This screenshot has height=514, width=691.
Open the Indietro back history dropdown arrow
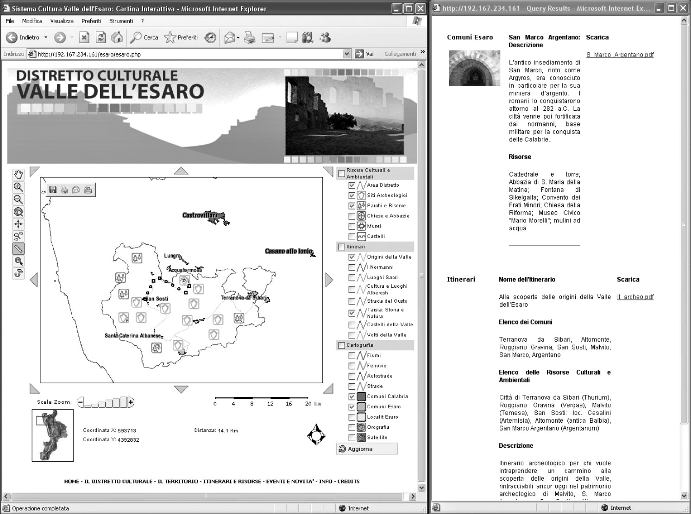tap(46, 38)
